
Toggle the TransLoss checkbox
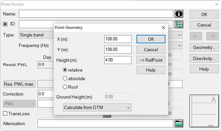(x=5, y=114)
